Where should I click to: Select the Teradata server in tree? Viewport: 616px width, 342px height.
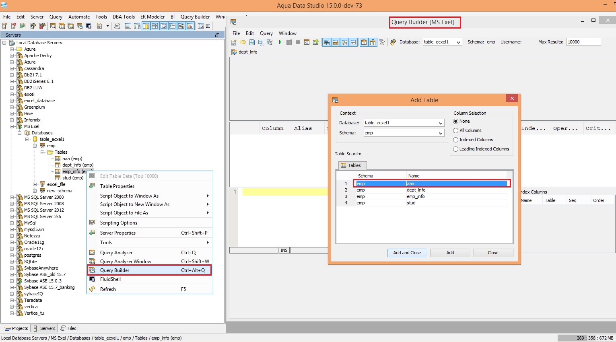33,300
